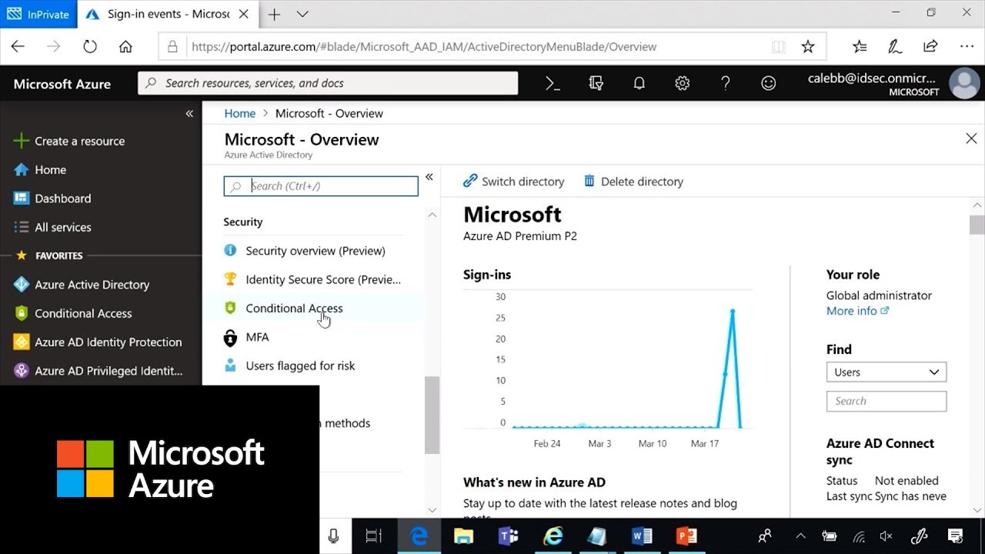Open the tab list chevron

[302, 15]
